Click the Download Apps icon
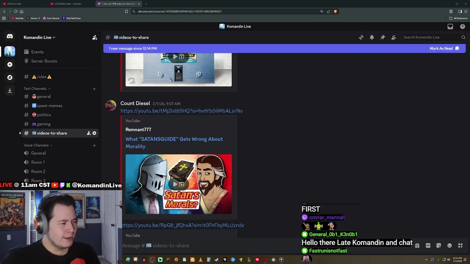This screenshot has height=264, width=470. tap(10, 90)
